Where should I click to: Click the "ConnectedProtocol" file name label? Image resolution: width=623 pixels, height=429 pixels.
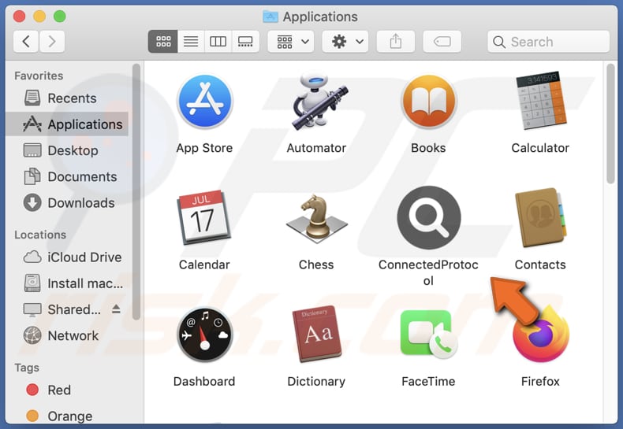click(428, 273)
